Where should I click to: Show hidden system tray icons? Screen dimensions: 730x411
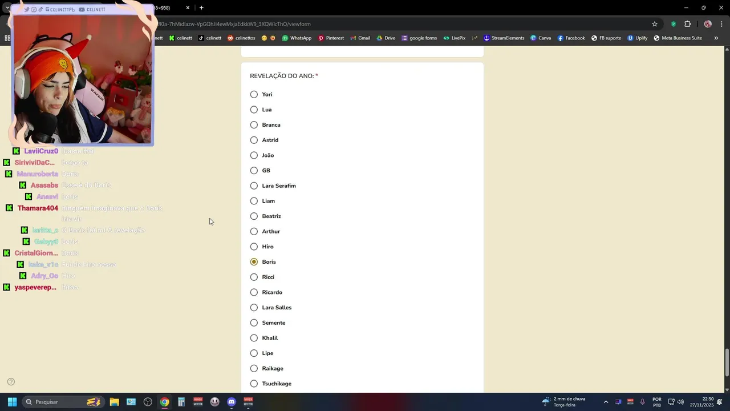[x=606, y=402]
